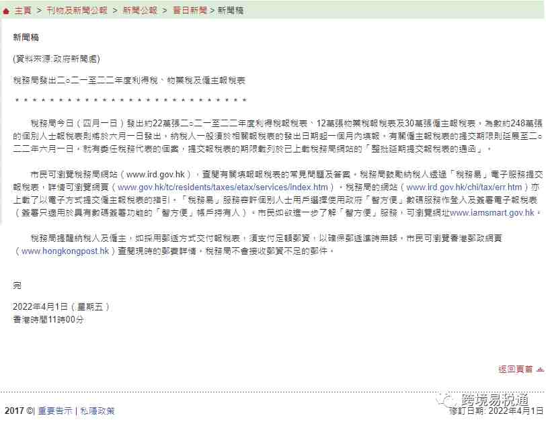The image size is (546, 424).
Task: Open the 重要告示 footer link
Action: [x=55, y=411]
